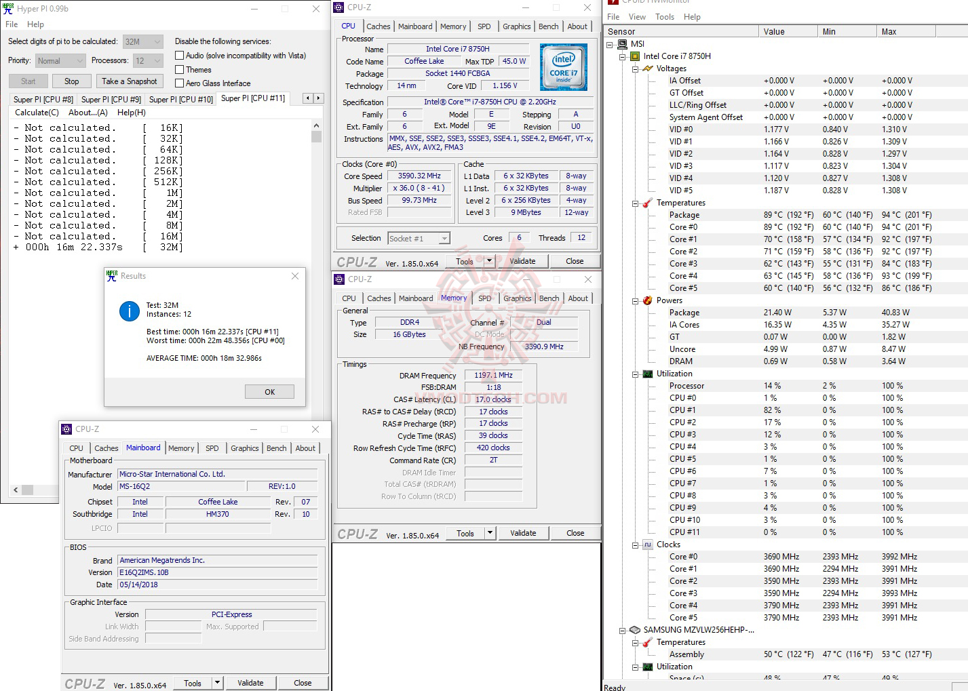
Task: Click the title icon of the CPU-Z memory timings window
Action: point(339,279)
